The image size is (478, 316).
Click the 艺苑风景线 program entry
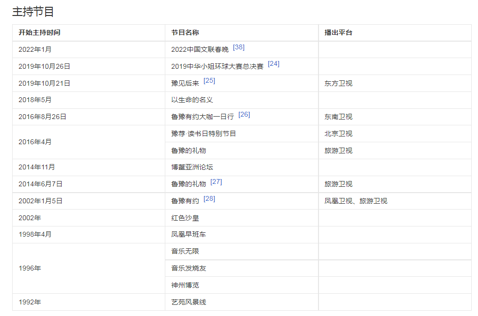tap(189, 302)
